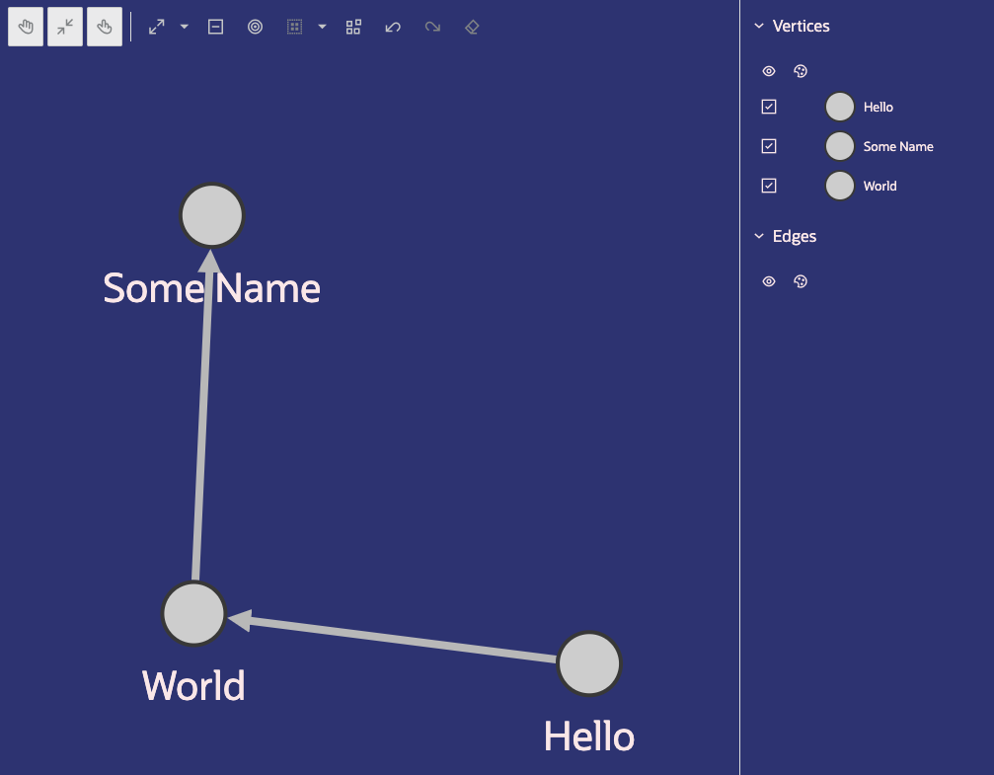Collapse the Vertices section
Viewport: 994px width, 775px height.
758,26
